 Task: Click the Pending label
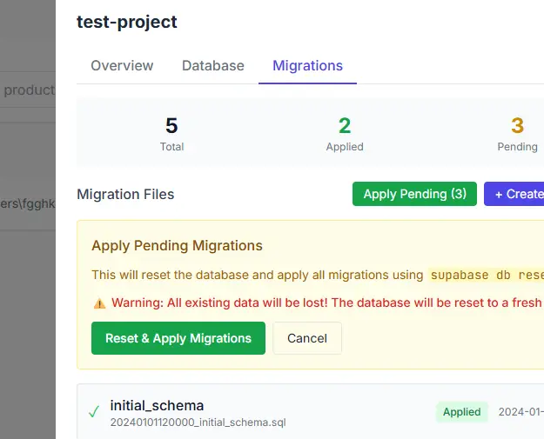tap(517, 147)
